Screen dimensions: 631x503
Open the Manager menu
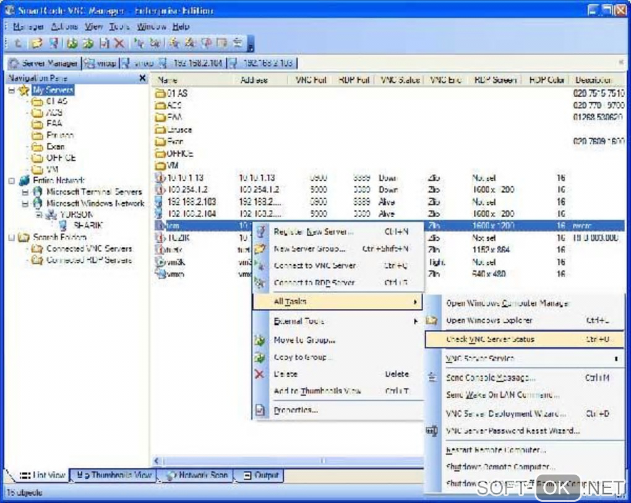pos(28,27)
